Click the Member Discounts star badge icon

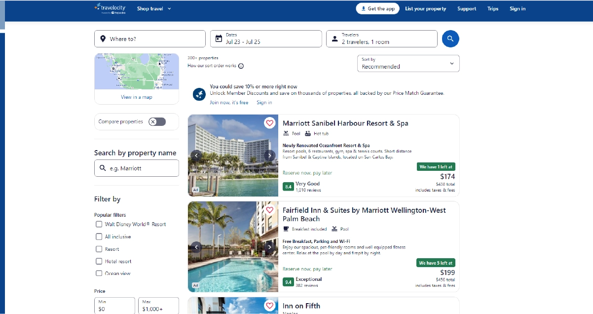point(199,94)
